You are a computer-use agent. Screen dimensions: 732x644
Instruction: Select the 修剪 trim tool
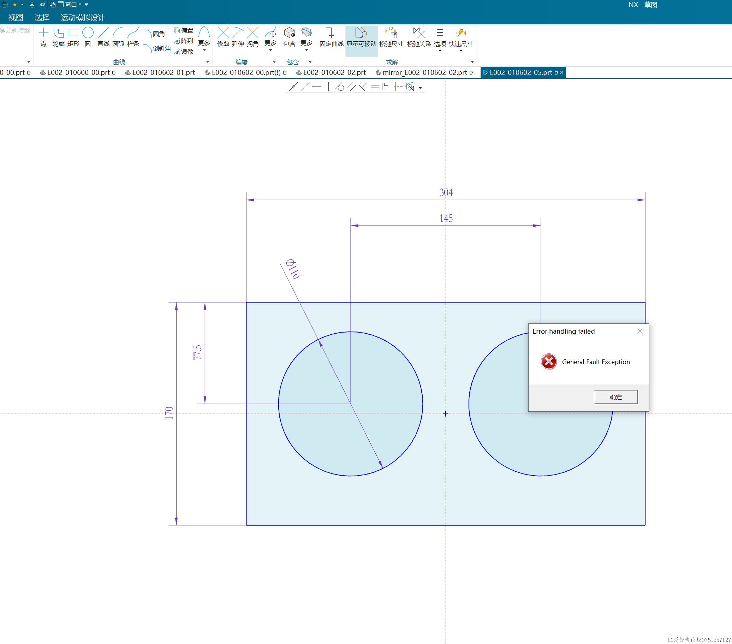(223, 37)
